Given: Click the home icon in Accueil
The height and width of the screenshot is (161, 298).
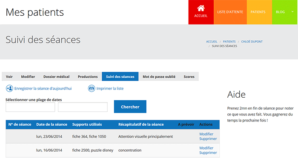Looking at the screenshot, I should tap(201, 8).
